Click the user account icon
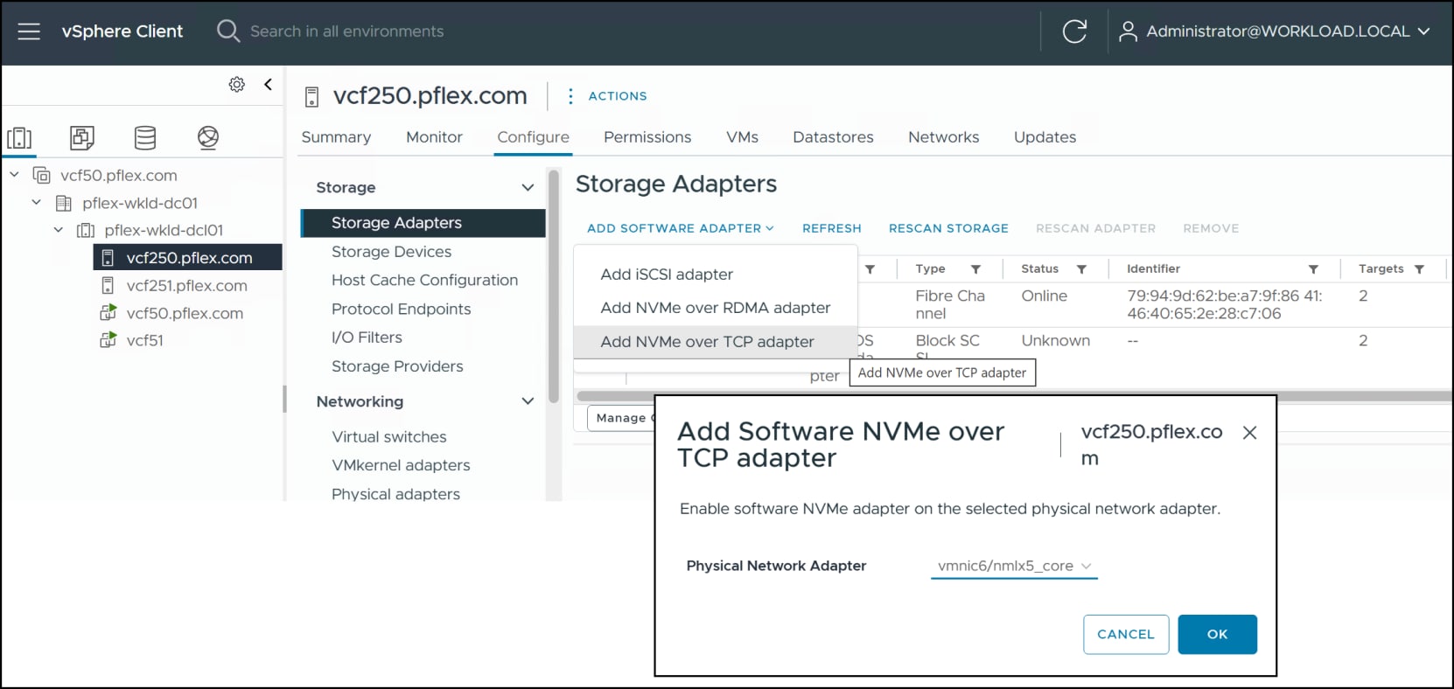This screenshot has width=1454, height=689. pyautogui.click(x=1129, y=31)
